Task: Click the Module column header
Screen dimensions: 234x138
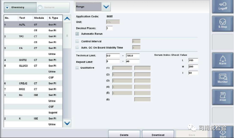Action: point(40,18)
